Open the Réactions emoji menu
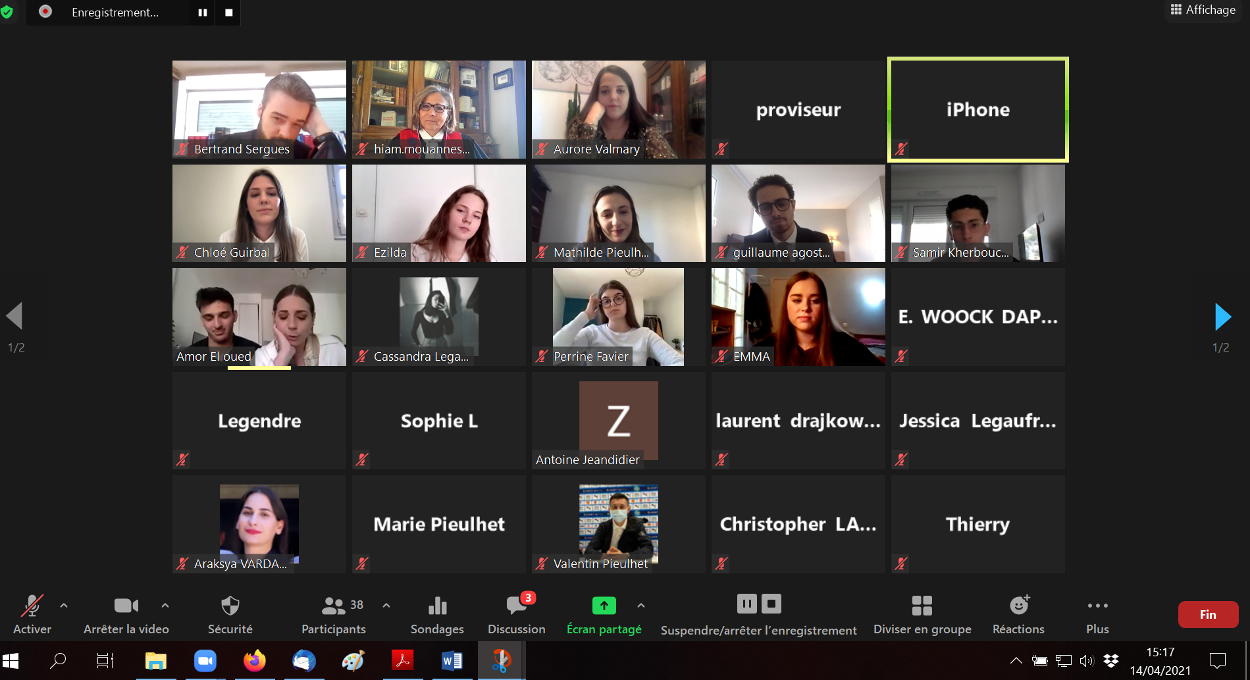The height and width of the screenshot is (680, 1250). 1018,615
